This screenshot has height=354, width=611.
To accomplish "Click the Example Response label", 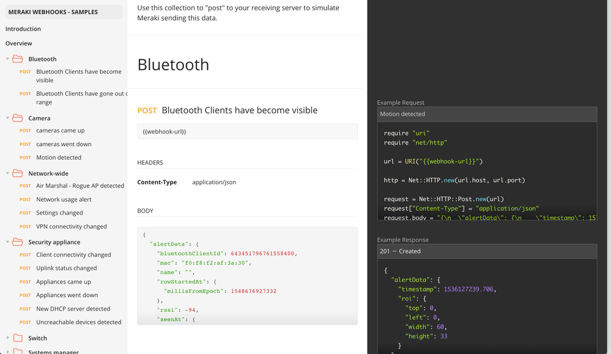I will pyautogui.click(x=402, y=240).
